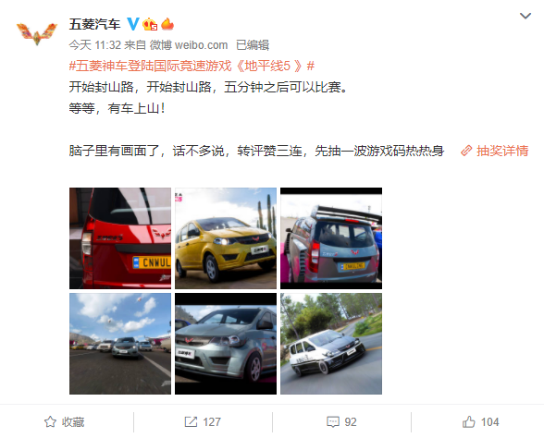Click the blue V verified badge
This screenshot has width=544, height=438.
(x=133, y=24)
